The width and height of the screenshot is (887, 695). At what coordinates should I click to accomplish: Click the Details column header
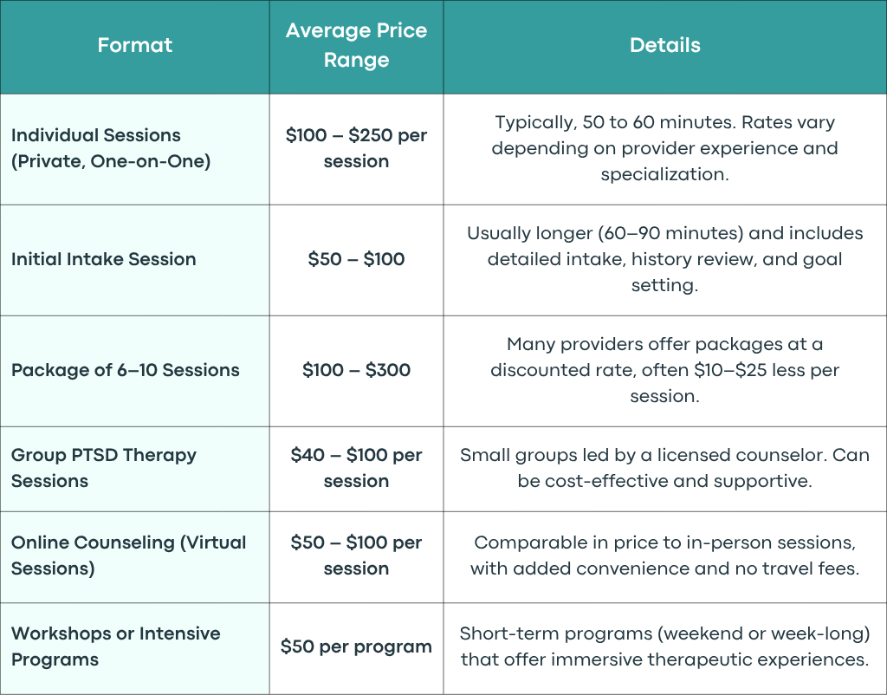[x=665, y=45]
